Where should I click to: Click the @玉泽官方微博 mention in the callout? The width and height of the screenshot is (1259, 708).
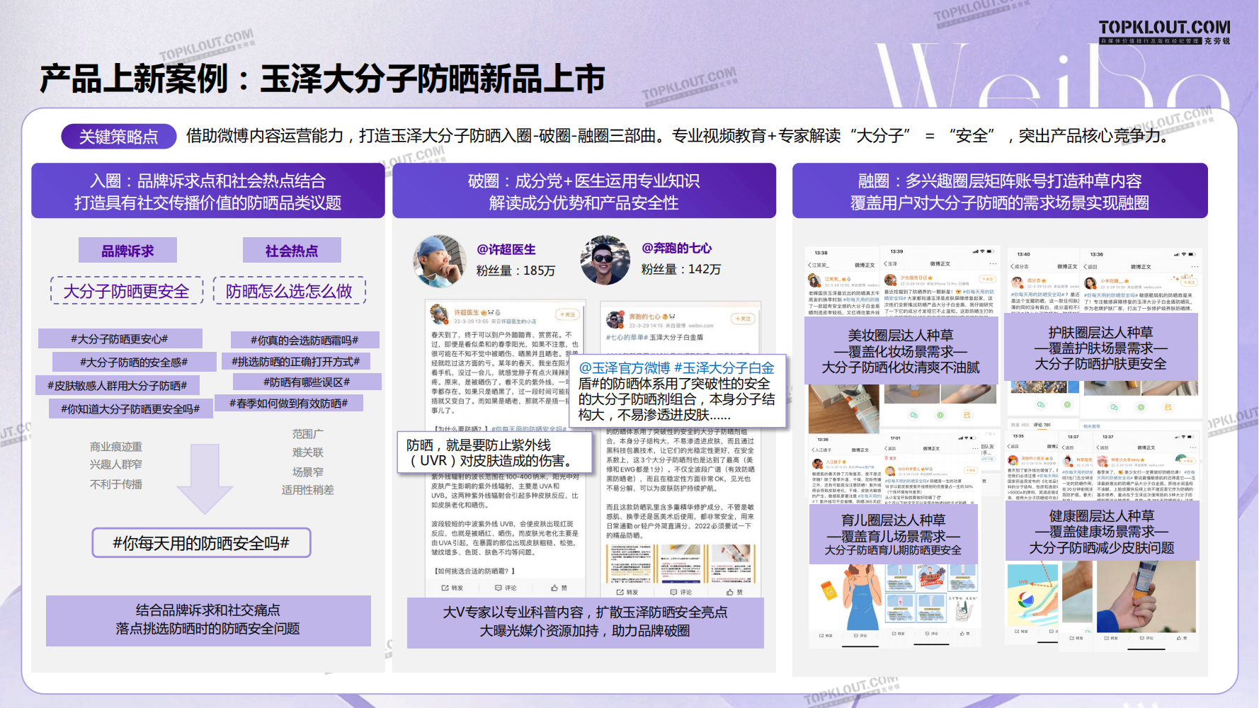pyautogui.click(x=624, y=368)
